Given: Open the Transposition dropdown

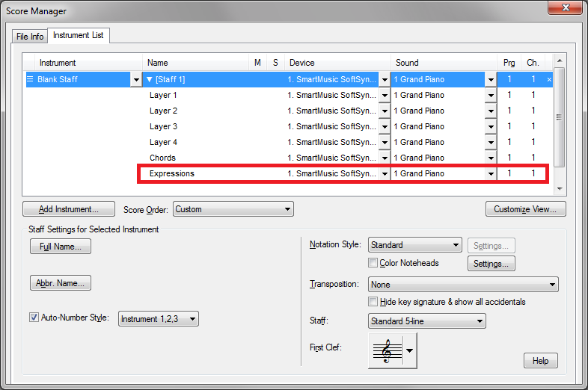Looking at the screenshot, I should point(463,285).
